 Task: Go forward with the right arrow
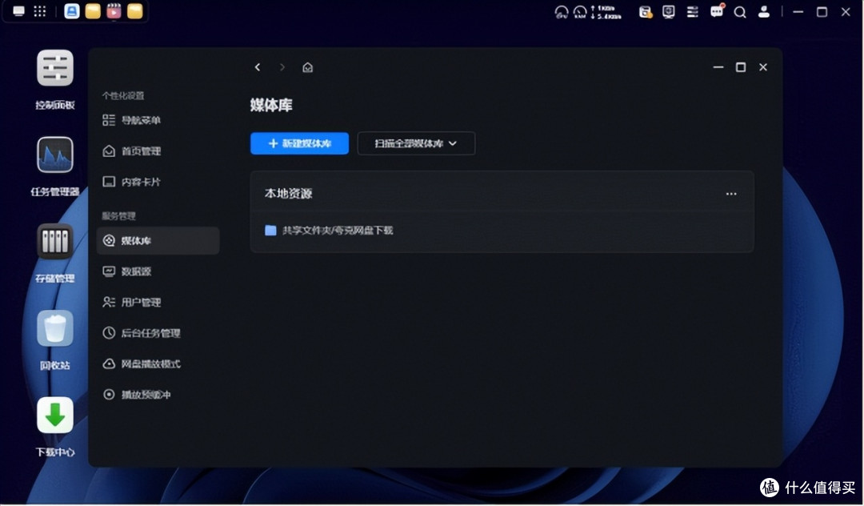[282, 67]
